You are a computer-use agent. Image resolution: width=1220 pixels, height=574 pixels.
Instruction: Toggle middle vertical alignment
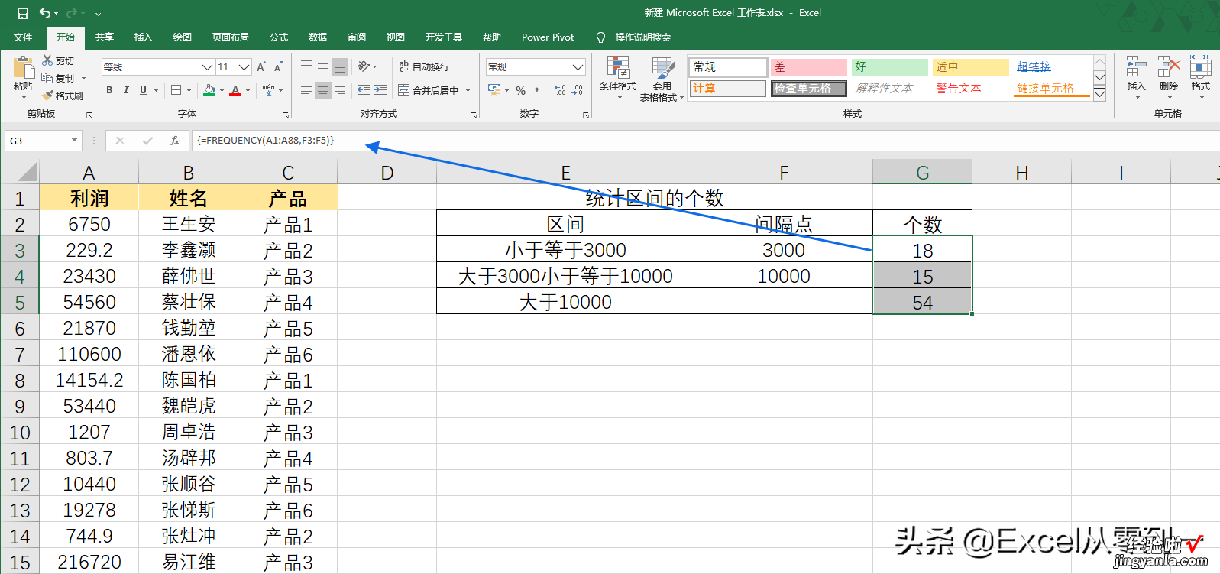tap(323, 66)
